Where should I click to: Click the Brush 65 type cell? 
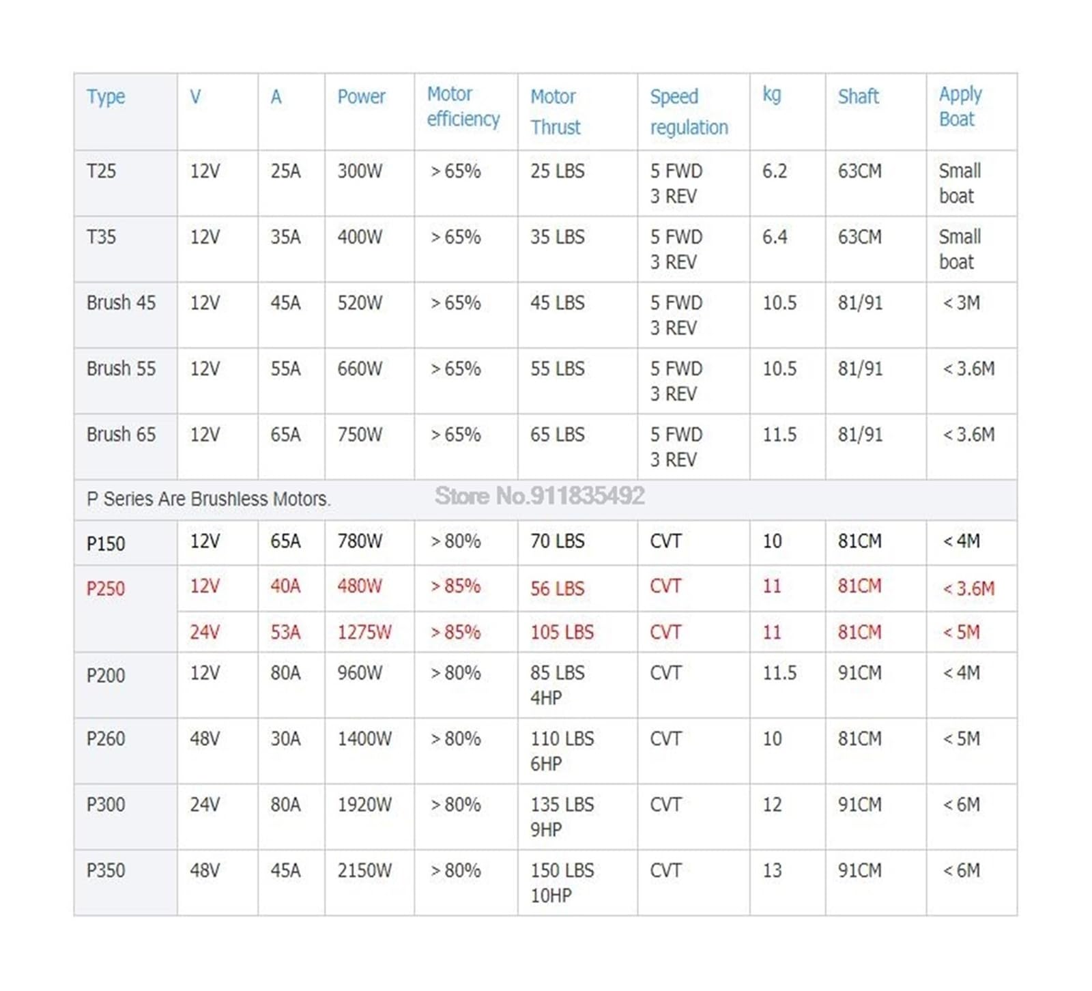tap(121, 434)
